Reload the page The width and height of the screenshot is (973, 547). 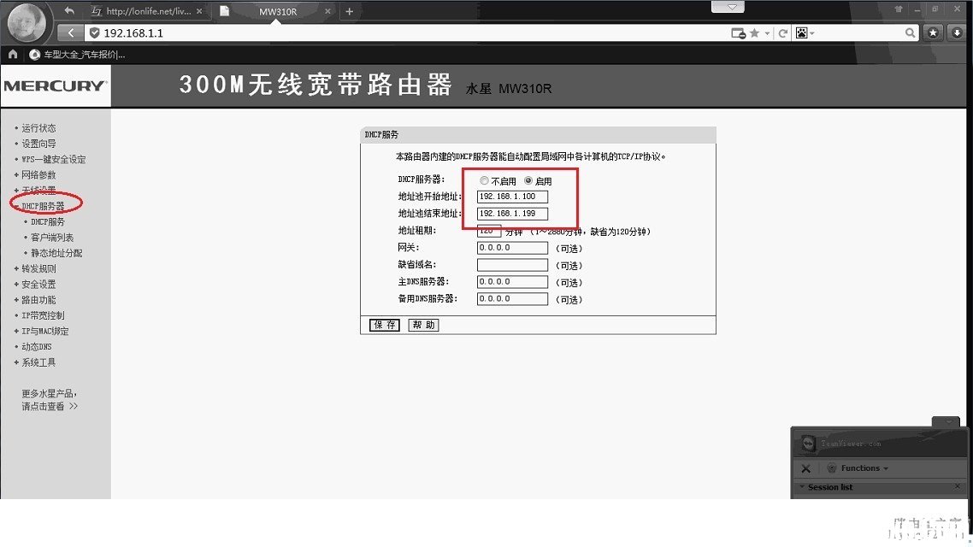pos(783,33)
